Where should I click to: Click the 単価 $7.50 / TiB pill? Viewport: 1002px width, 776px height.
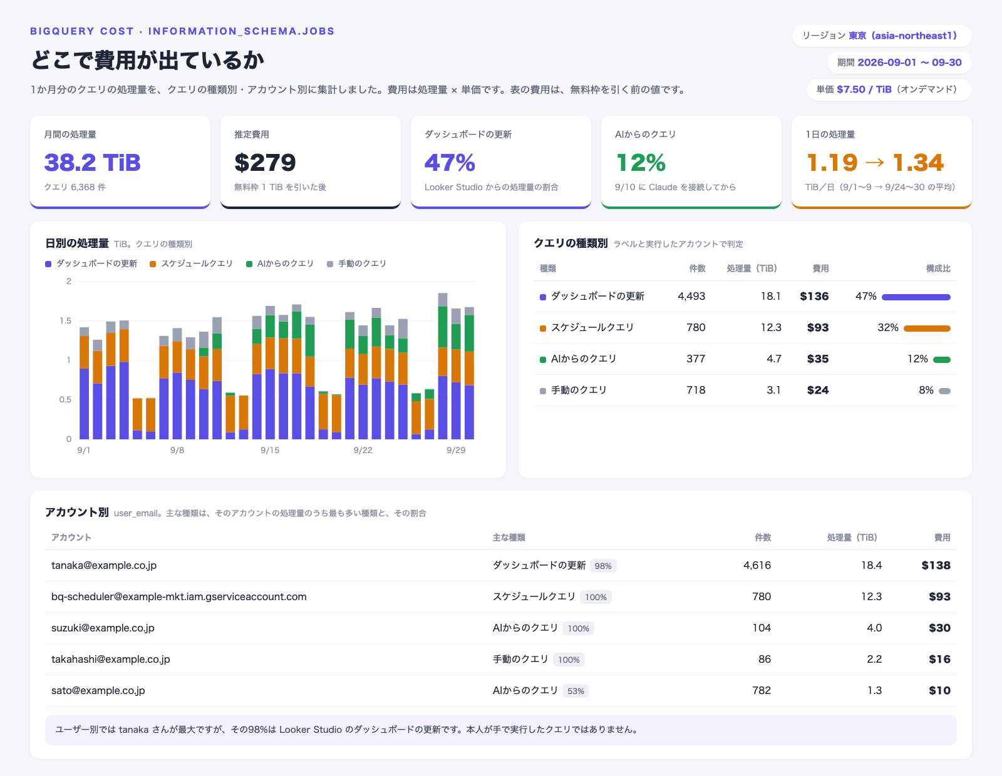click(889, 89)
